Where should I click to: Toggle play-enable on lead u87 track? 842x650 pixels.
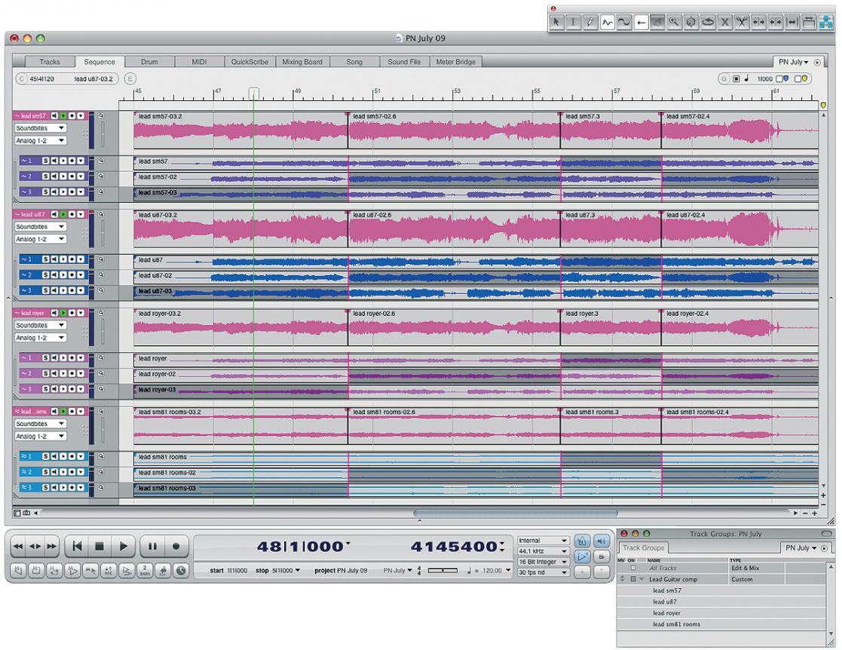pyautogui.click(x=63, y=215)
